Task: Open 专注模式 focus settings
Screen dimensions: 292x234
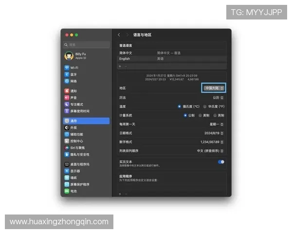Action: 74,104
